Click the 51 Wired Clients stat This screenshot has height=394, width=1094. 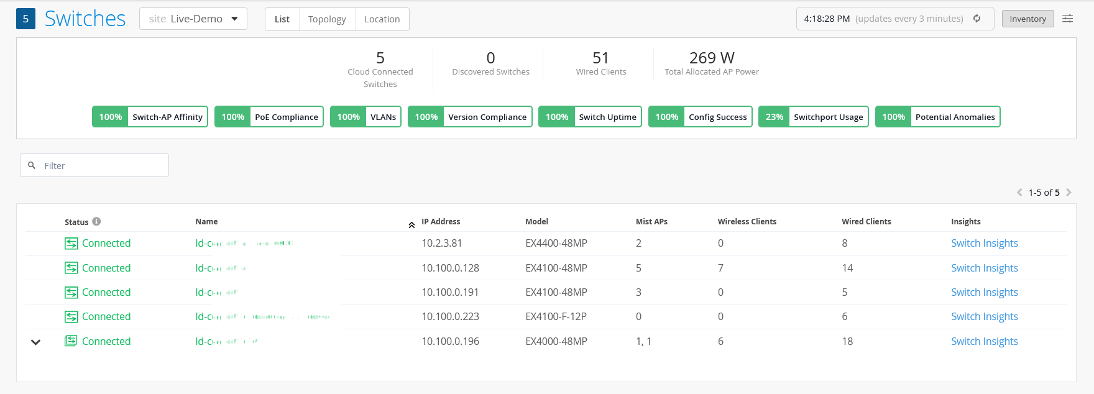(600, 64)
